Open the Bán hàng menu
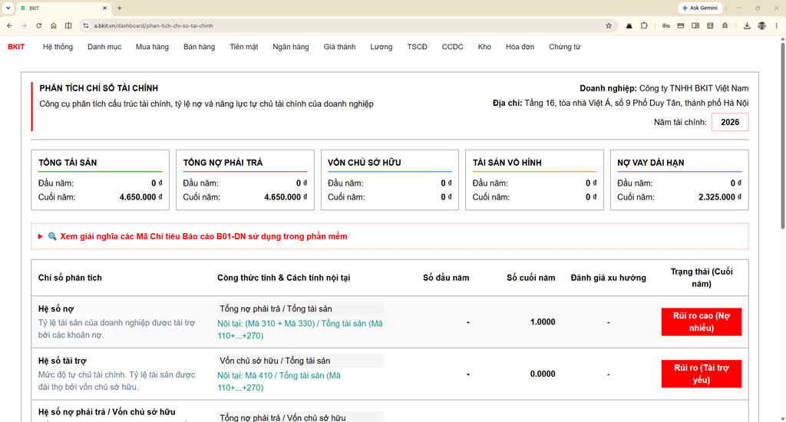Screen dimensions: 786x422 [x=199, y=47]
